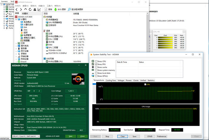This screenshot has height=140, width=209.
Task: Switch to the Statistics tab
Action: point(151,80)
